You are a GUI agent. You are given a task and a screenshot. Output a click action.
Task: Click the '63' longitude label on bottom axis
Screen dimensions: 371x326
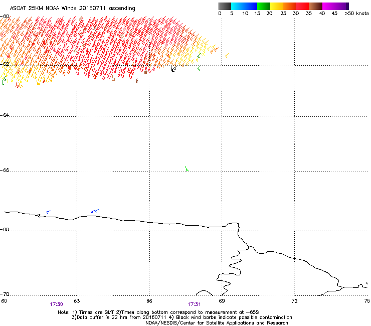click(x=77, y=301)
